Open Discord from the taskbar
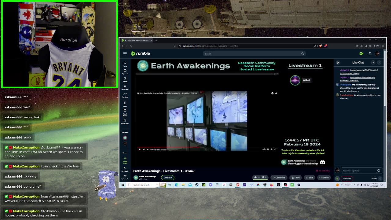The width and height of the screenshot is (391, 220). click(x=210, y=185)
